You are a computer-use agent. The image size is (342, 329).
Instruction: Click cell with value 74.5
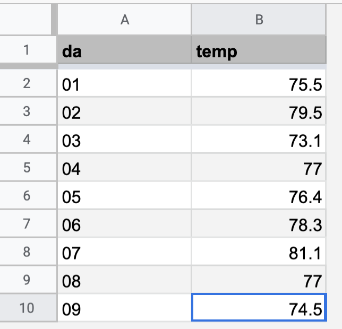(259, 309)
